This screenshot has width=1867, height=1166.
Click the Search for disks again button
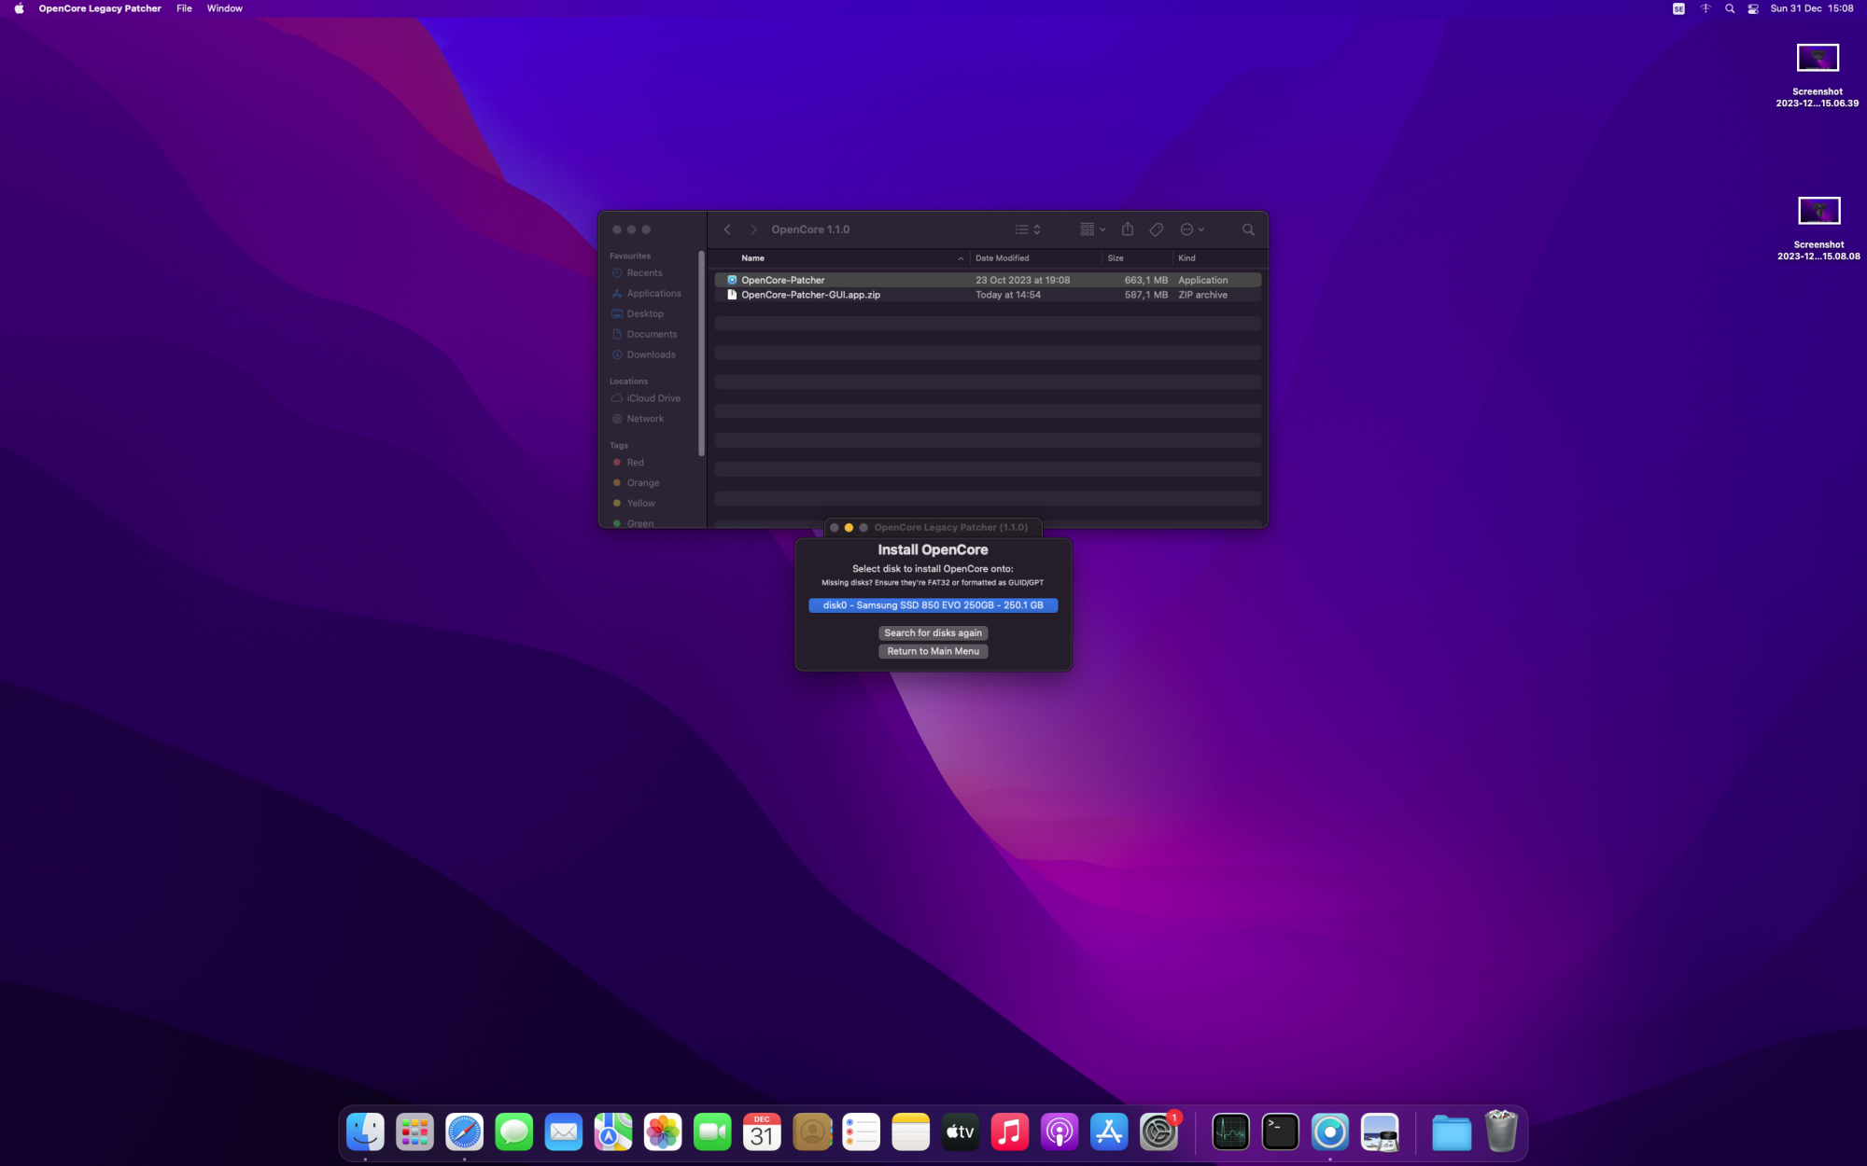pos(933,632)
